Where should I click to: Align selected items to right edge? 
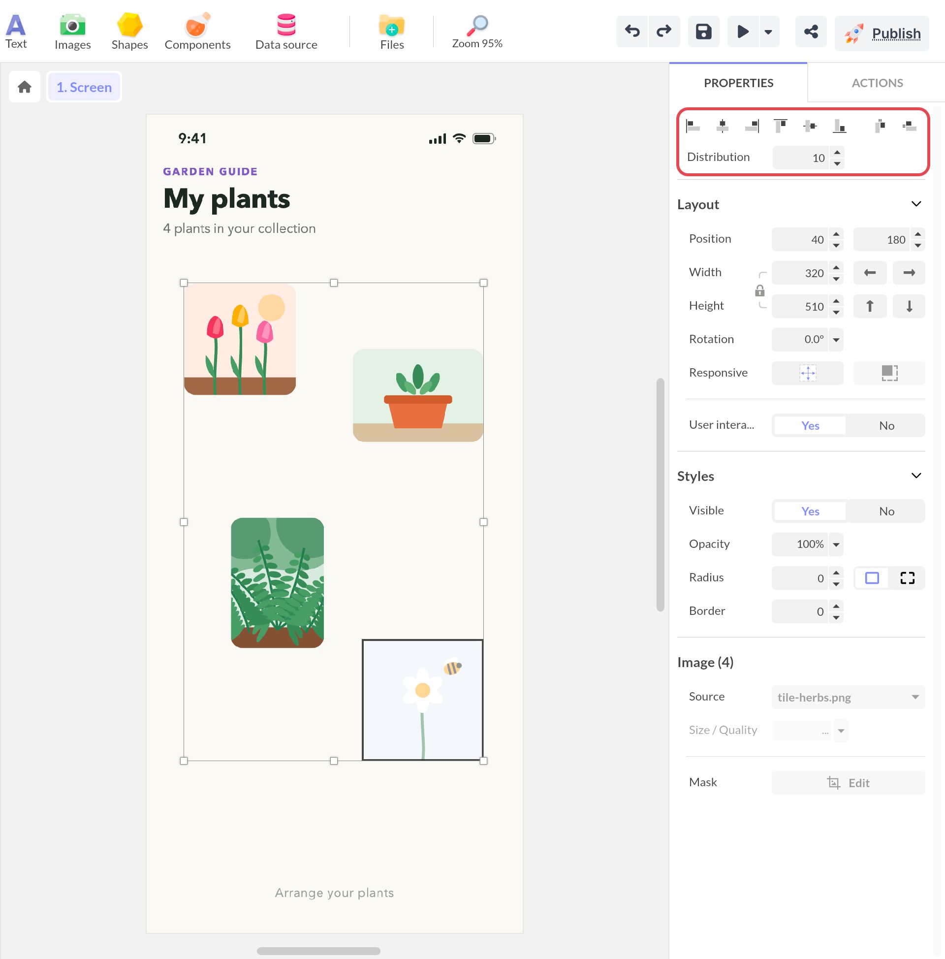[x=752, y=126]
